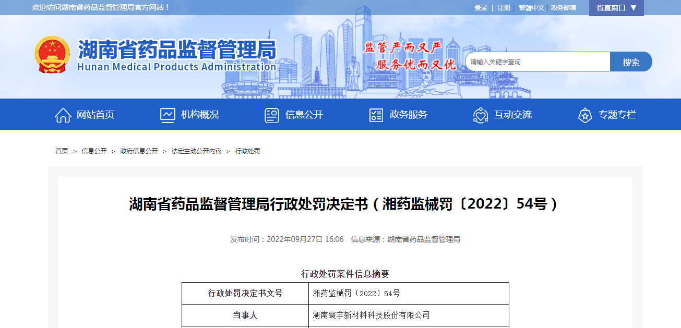Click the table cell 湘药监械罚〔2022〕54号
Screen dimensions: 681x328
(409, 294)
